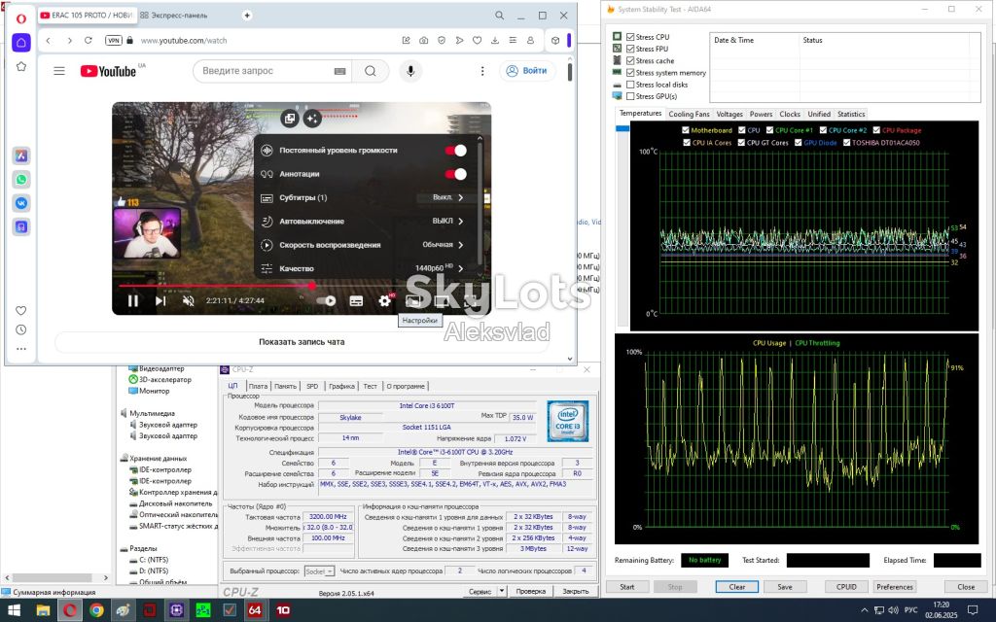This screenshot has height=622, width=996.
Task: Open the Автовыключение sleep timer submenu
Action: (365, 221)
